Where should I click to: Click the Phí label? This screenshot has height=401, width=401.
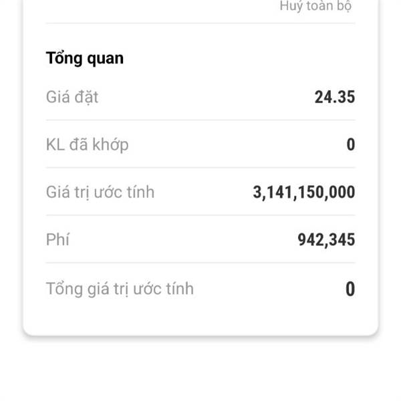click(x=57, y=240)
